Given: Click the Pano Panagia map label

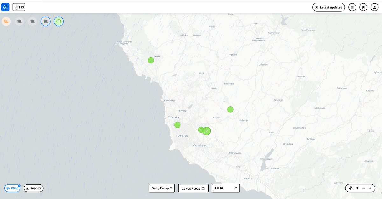Looking at the screenshot, I should (x=308, y=30).
